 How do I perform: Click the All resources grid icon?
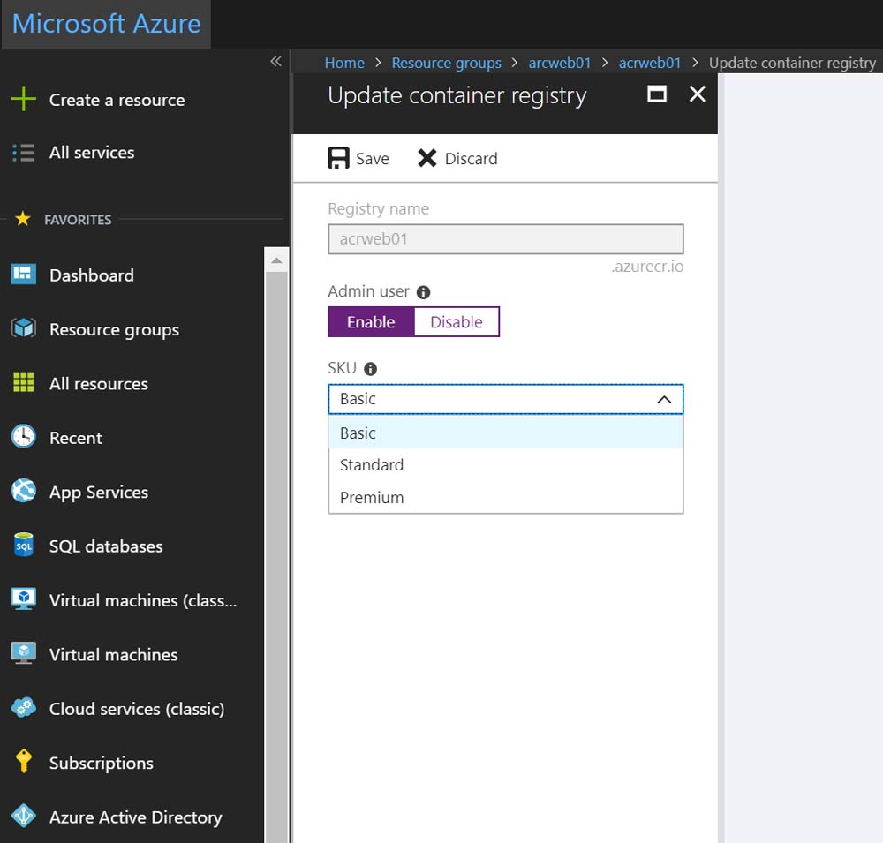[23, 383]
